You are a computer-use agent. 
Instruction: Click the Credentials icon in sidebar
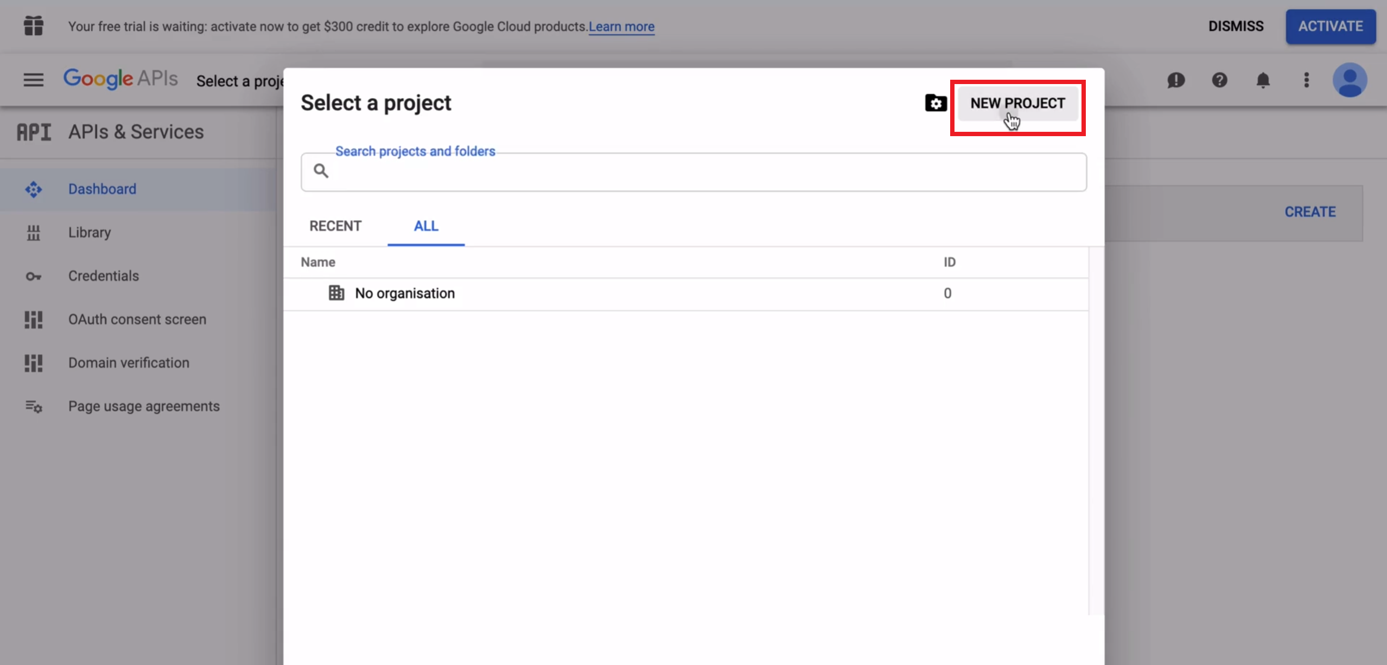pos(33,275)
